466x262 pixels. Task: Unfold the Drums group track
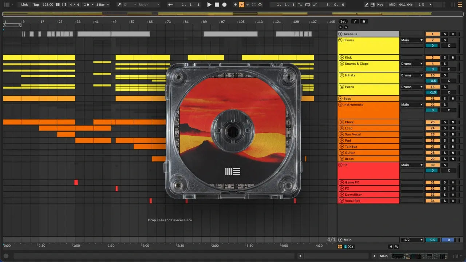[x=340, y=40]
